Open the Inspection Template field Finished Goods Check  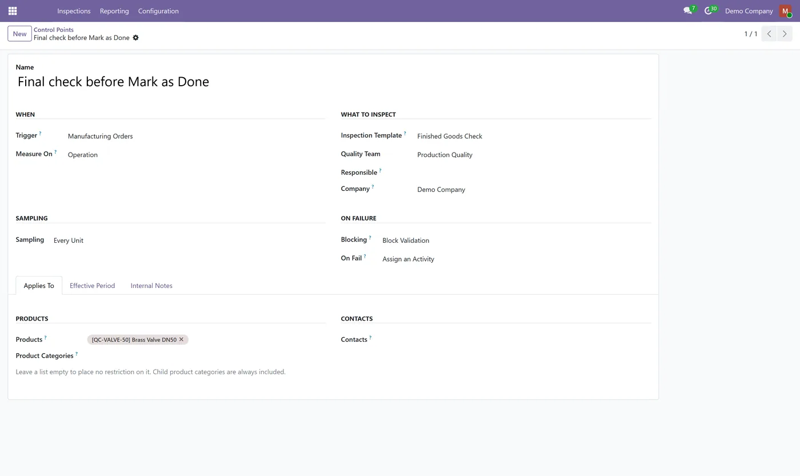click(534, 136)
